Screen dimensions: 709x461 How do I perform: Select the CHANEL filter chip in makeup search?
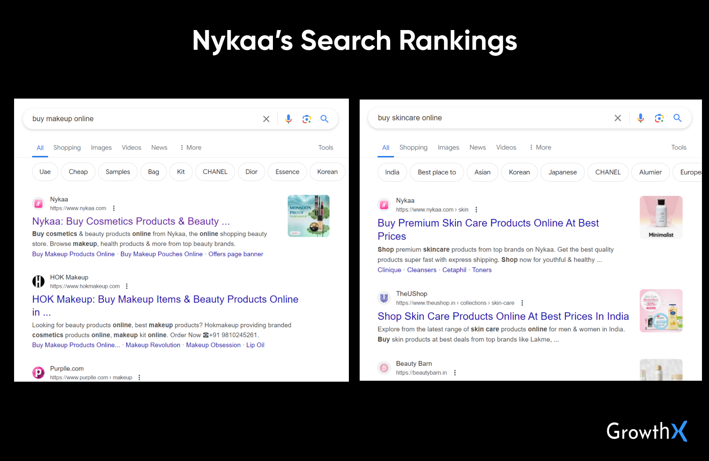(215, 172)
